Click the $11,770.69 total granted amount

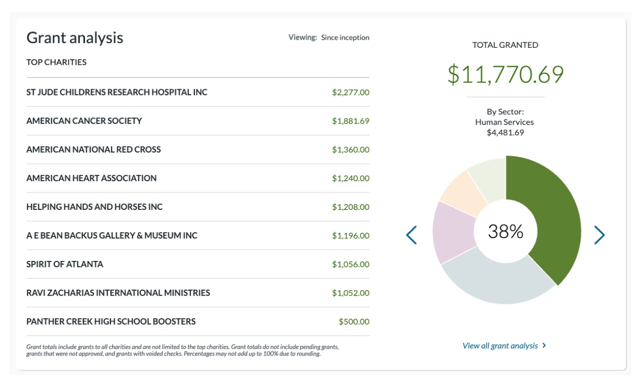click(x=505, y=74)
